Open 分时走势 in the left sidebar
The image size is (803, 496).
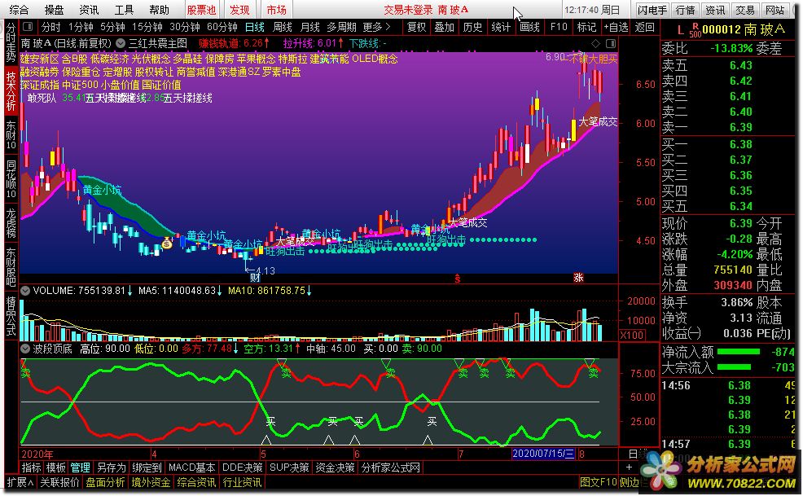(x=11, y=43)
